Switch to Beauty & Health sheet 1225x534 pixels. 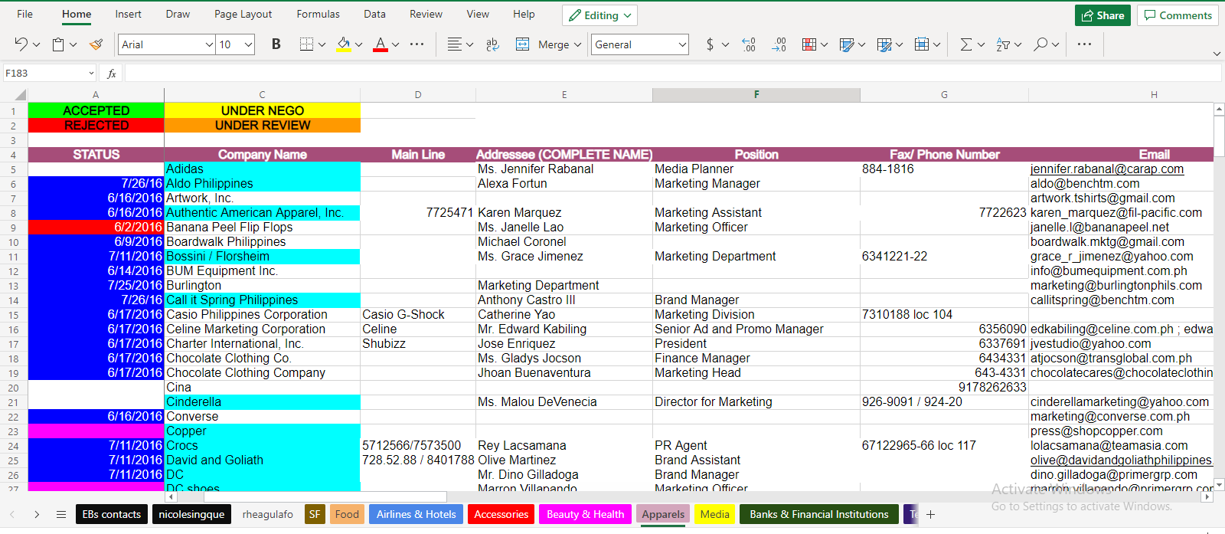(x=585, y=514)
